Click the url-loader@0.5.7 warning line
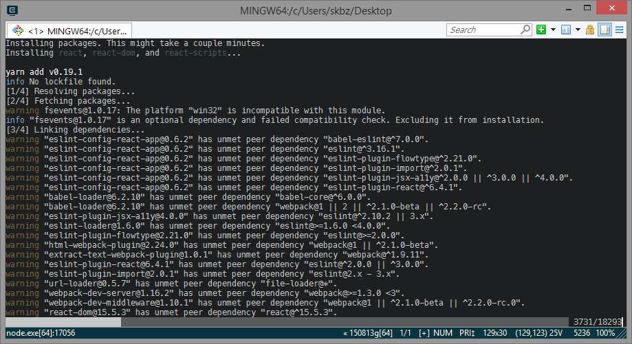The image size is (632, 344). (x=171, y=284)
